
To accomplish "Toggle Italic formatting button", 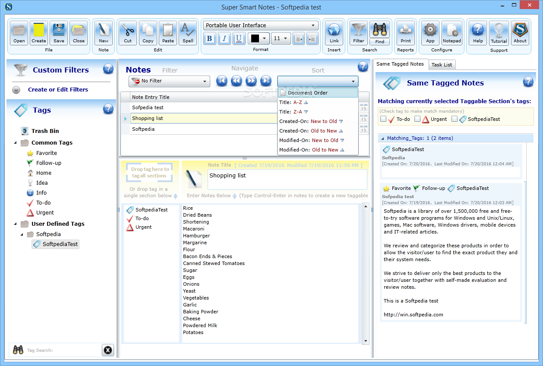I will tap(224, 38).
